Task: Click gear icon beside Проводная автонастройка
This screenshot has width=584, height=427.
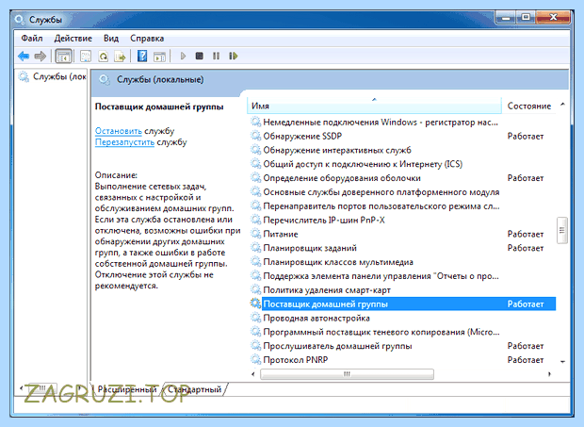Action: pyautogui.click(x=255, y=318)
